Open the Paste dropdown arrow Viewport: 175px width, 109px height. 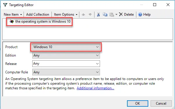pos(116,14)
